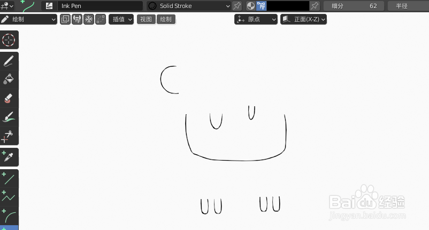Screen dimensions: 429x230
Task: Select the Fill bucket tool
Action: tap(9, 80)
